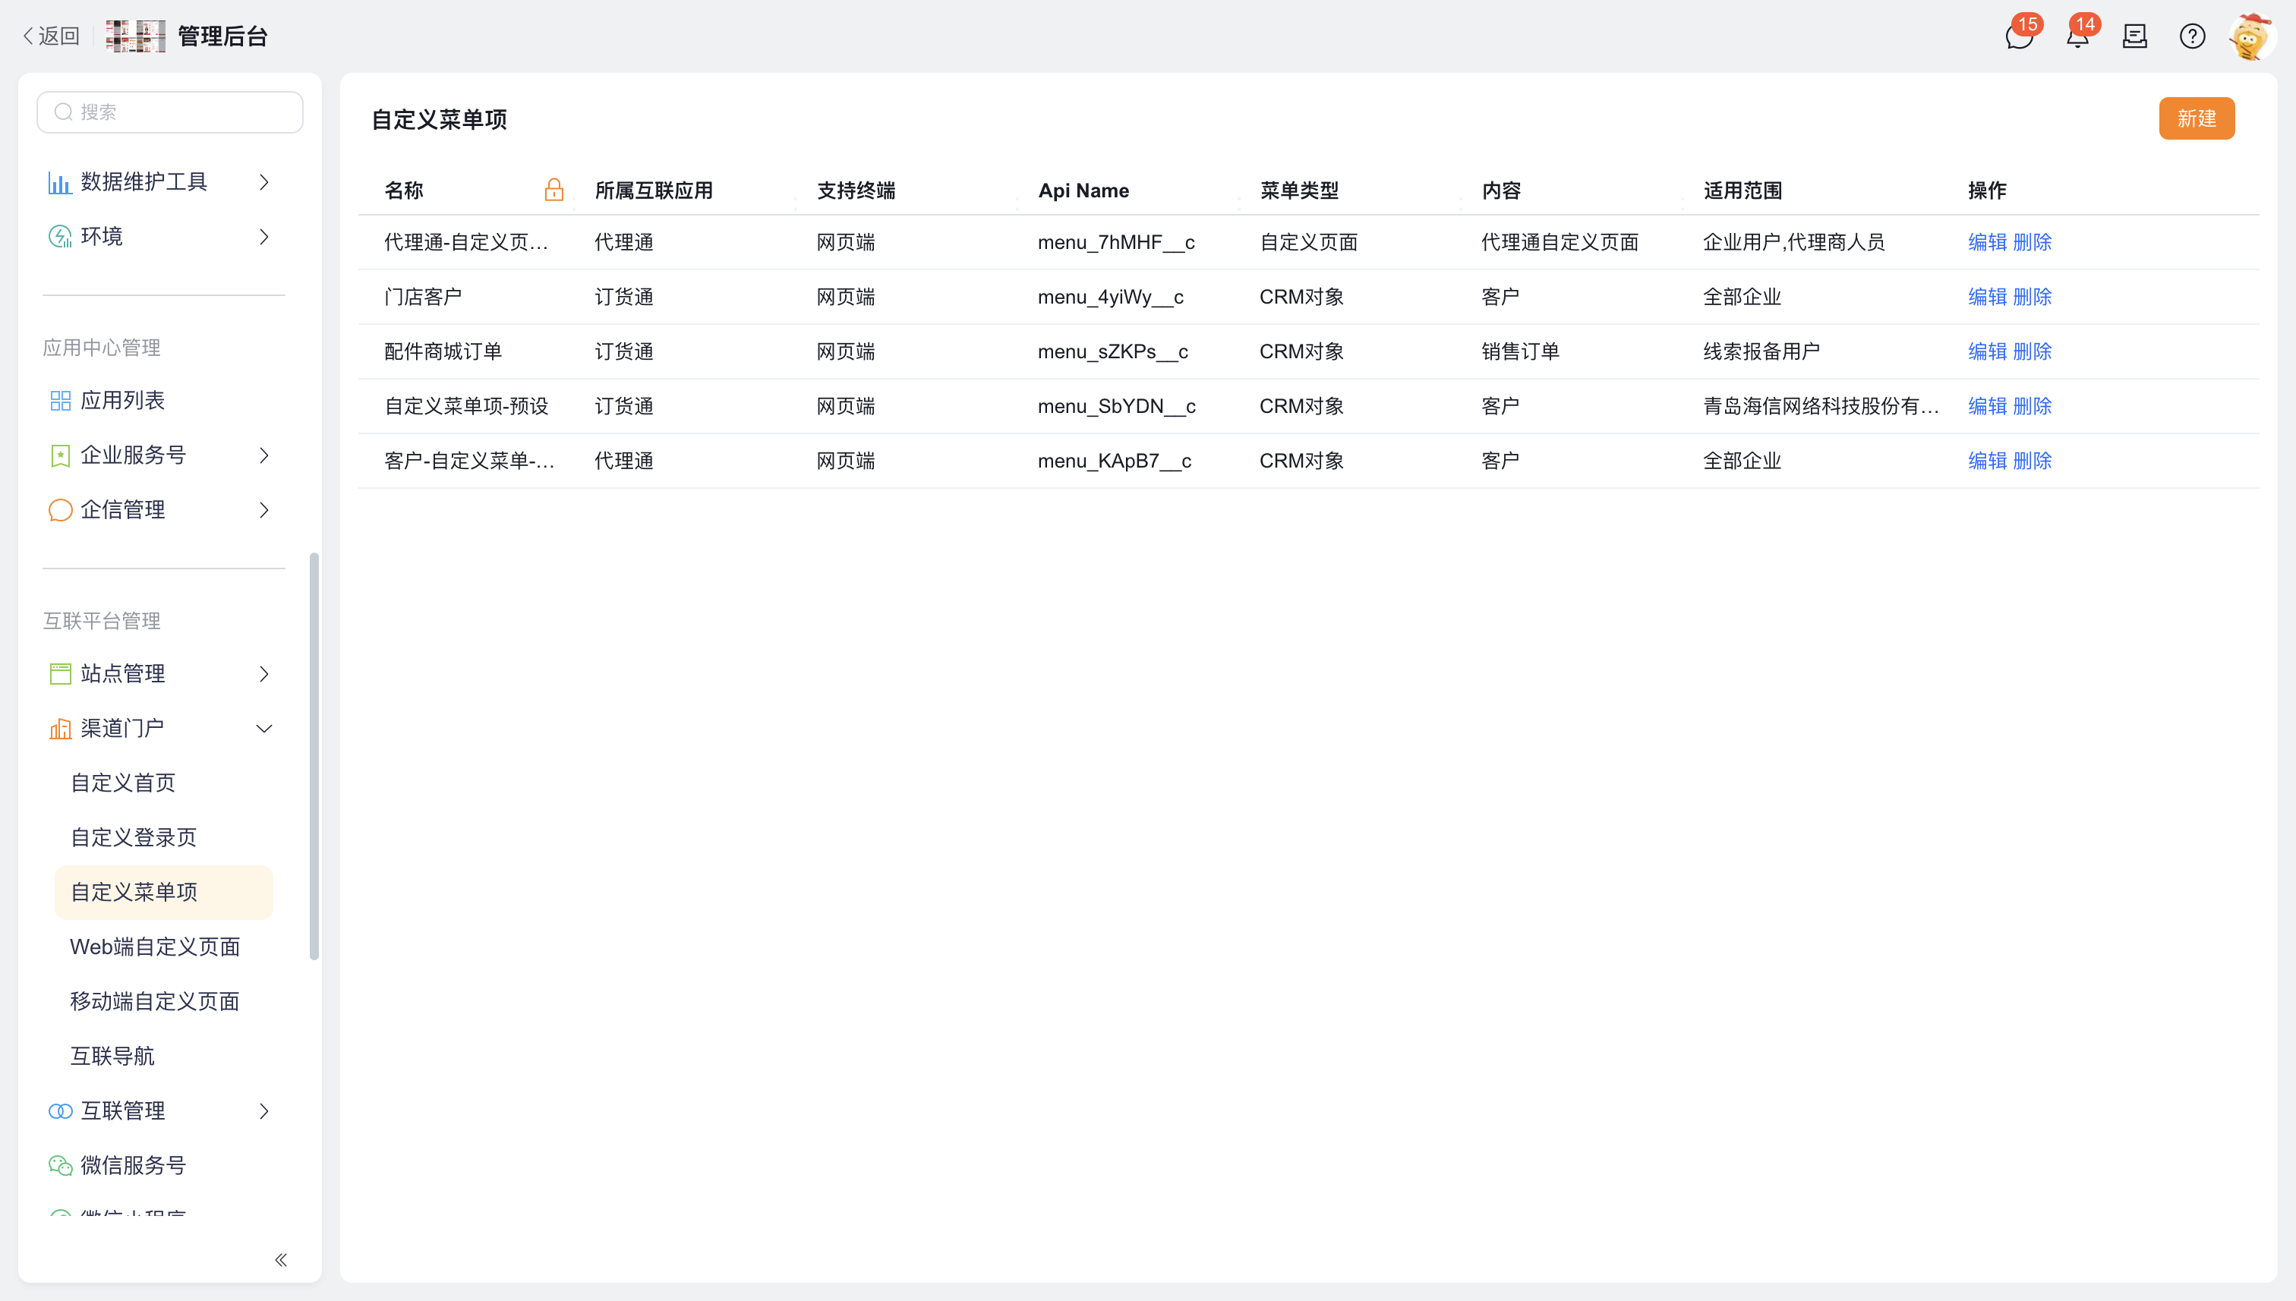The image size is (2296, 1301).
Task: Click the 互联管理 linked circles icon
Action: pos(60,1110)
